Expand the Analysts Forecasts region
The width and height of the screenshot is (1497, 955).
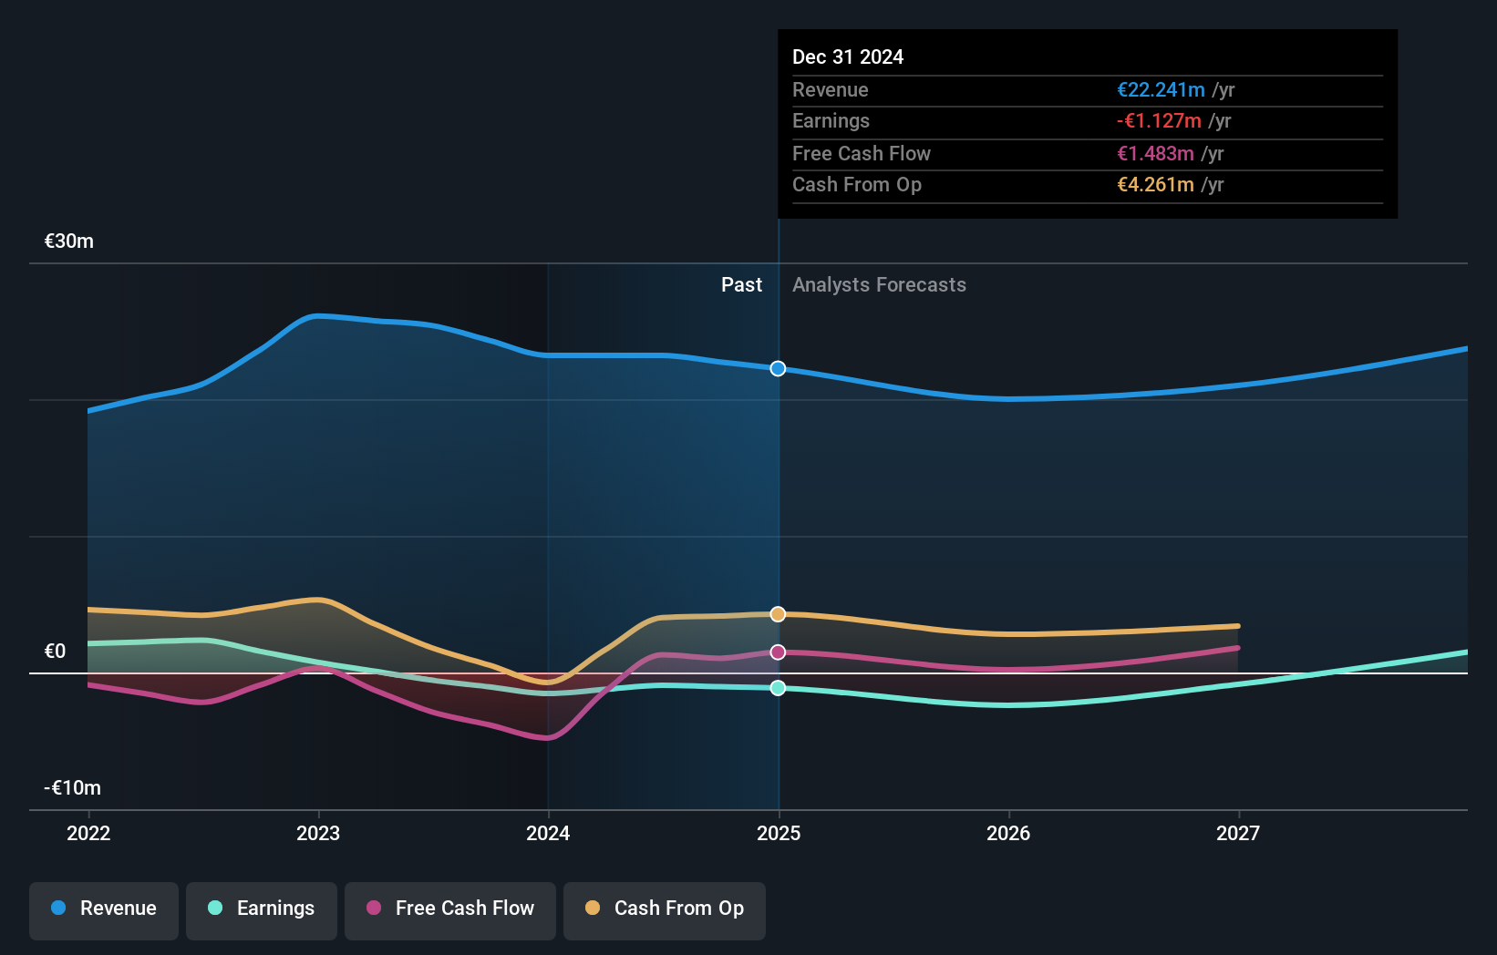[878, 284]
